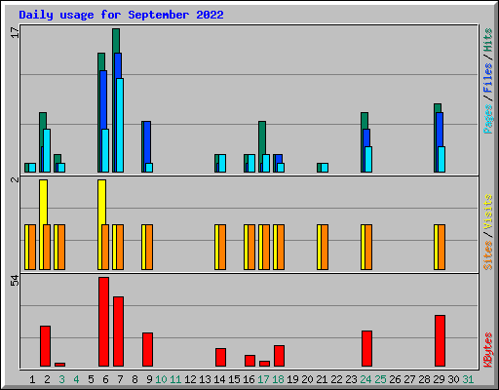Click the red KBytes bar for day 18
Image resolution: width=499 pixels, height=390 pixels.
(279, 356)
